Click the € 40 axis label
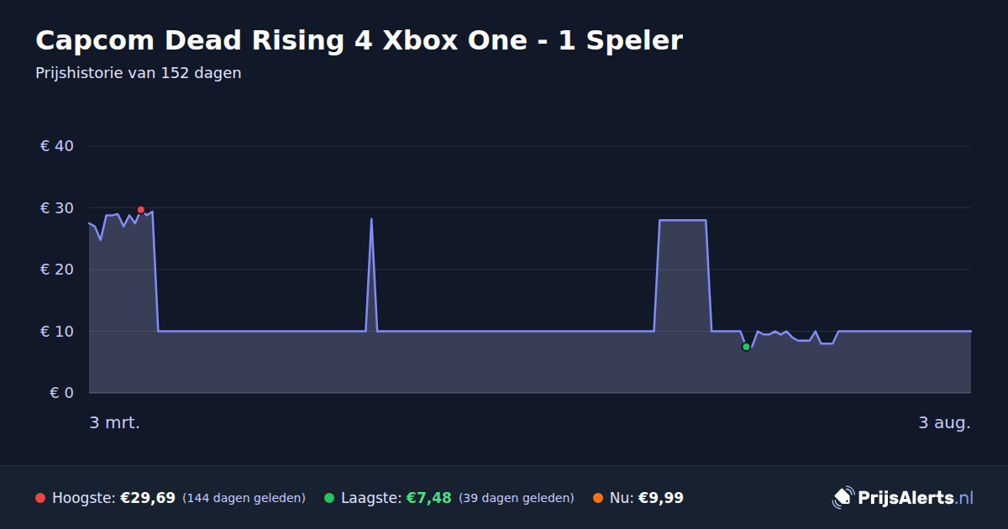Viewport: 1008px width, 529px height. point(57,146)
